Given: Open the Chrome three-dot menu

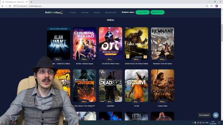Looking at the screenshot, I should pyautogui.click(x=221, y=6).
